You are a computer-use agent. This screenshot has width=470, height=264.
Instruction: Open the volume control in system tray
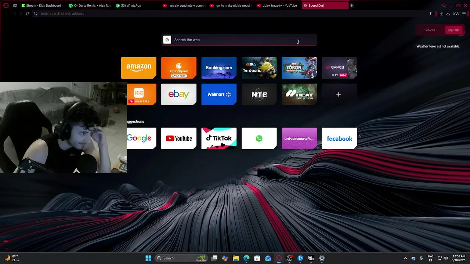[x=446, y=258]
